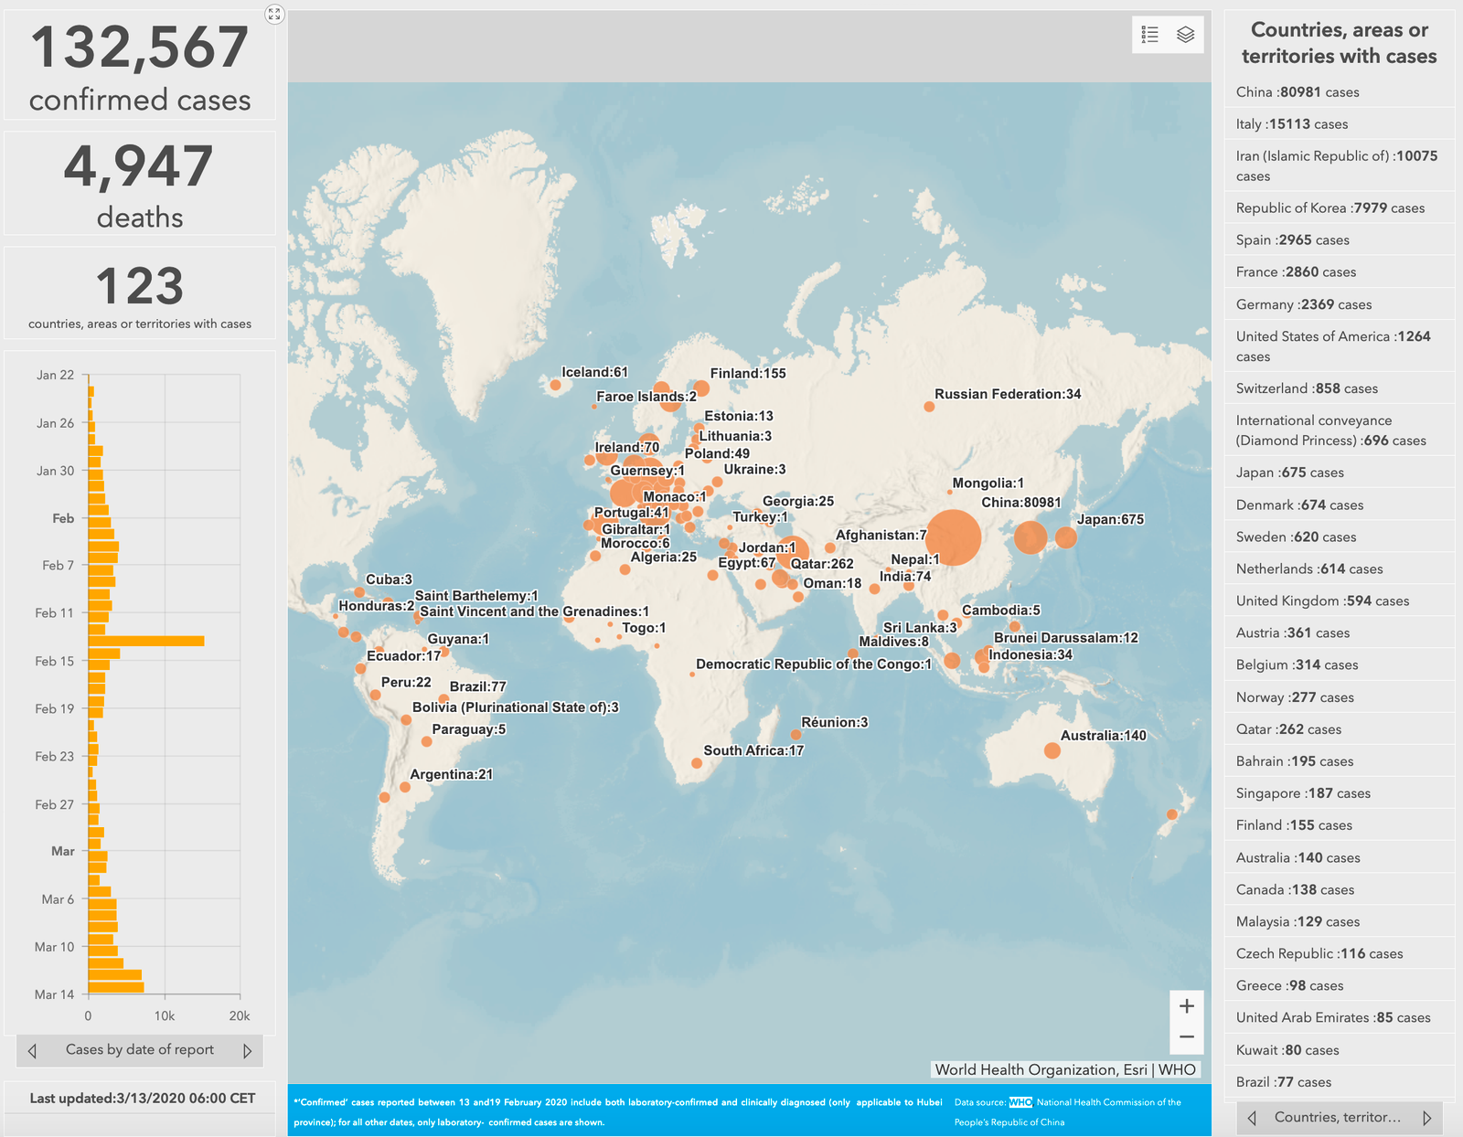Open the map layers icon
Screen dimensions: 1463x1137
(1185, 35)
